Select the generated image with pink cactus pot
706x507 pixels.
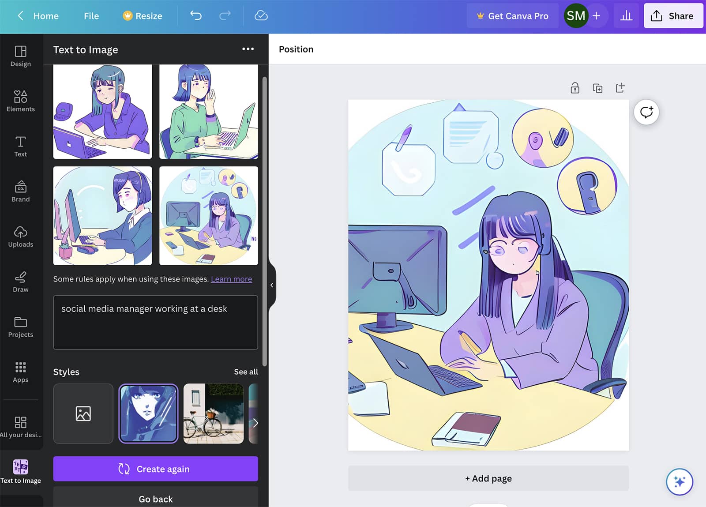click(x=103, y=216)
